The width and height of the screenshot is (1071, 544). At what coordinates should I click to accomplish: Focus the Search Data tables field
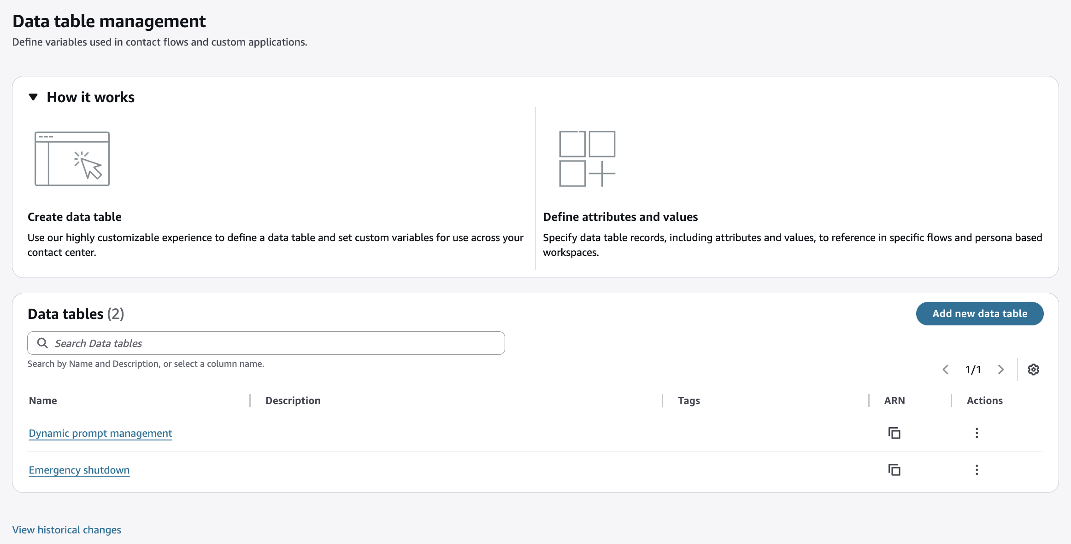[x=277, y=343]
